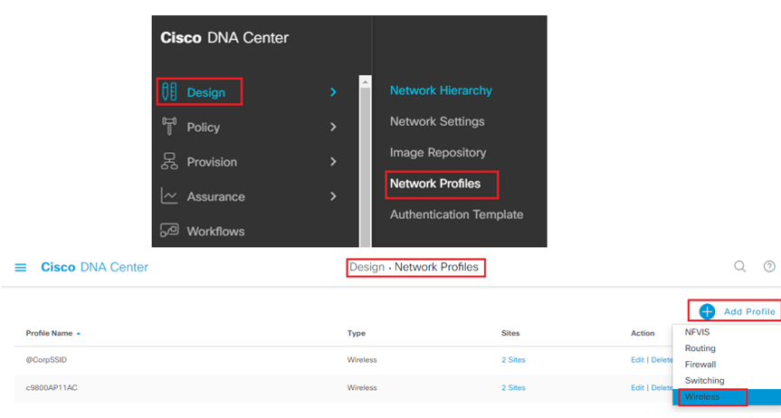Click the Provision hierarchy icon

click(x=169, y=161)
